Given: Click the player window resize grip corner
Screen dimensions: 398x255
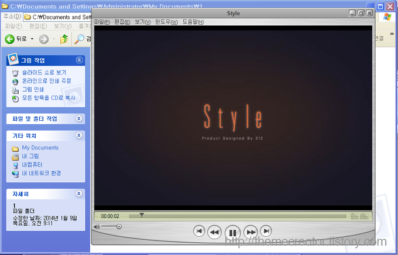Looking at the screenshot, I should coord(371,240).
